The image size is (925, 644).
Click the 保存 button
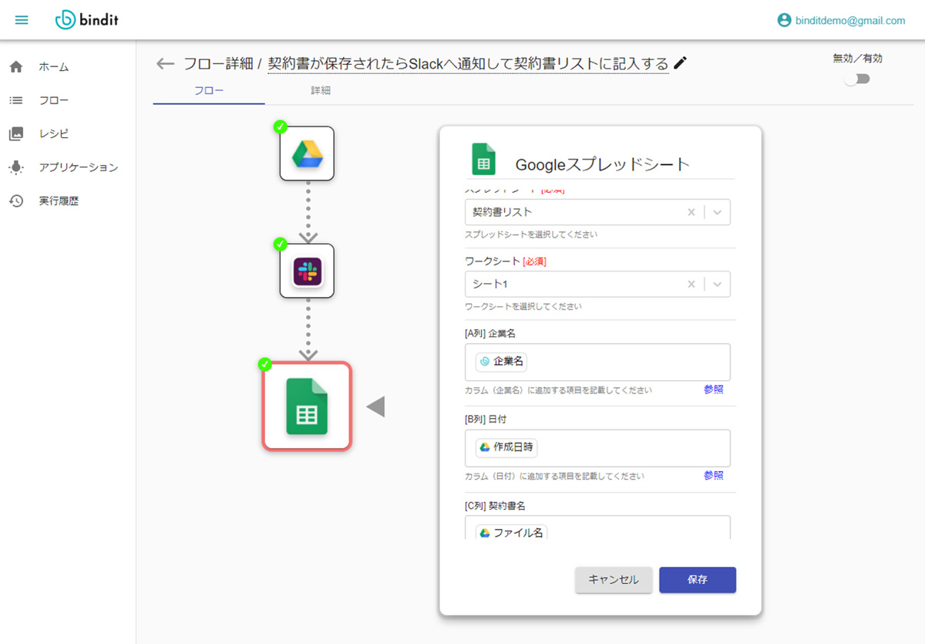698,580
